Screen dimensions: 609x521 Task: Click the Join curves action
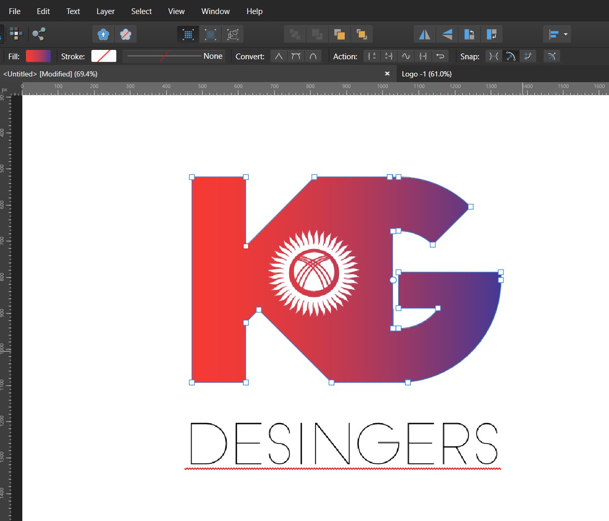(x=423, y=56)
